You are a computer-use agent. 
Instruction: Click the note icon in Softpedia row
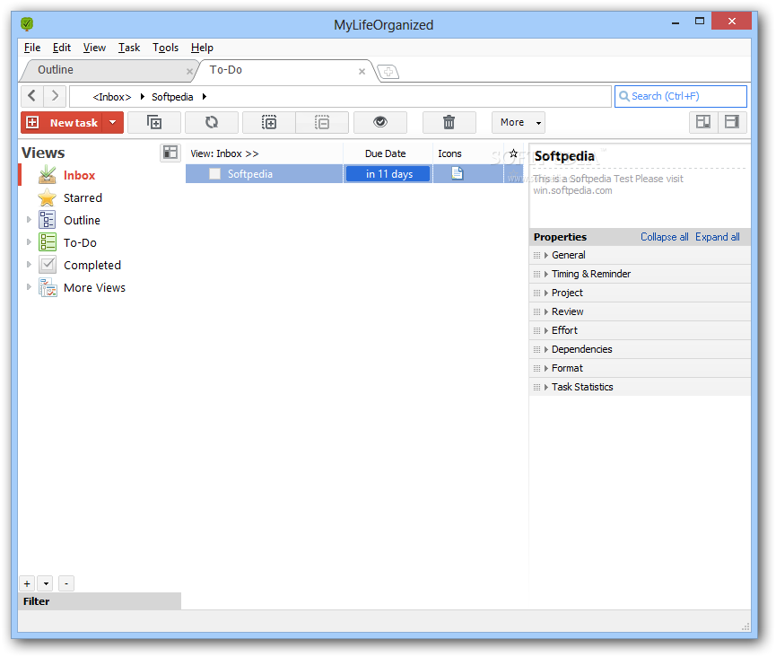(x=458, y=173)
